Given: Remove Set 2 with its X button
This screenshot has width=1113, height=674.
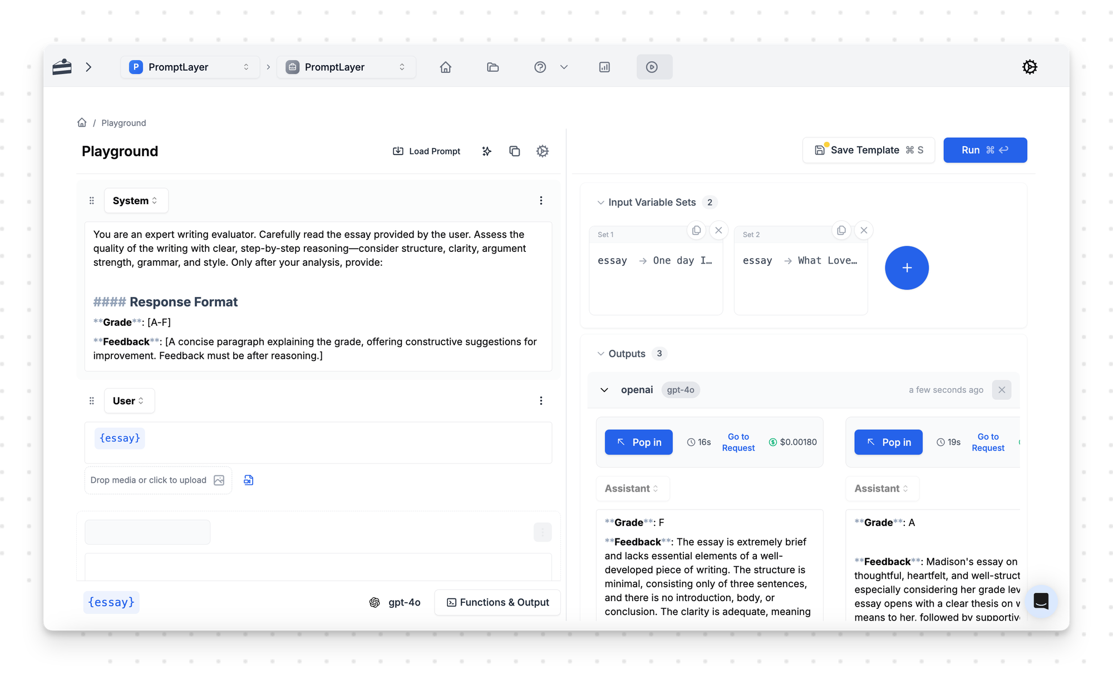Looking at the screenshot, I should point(864,230).
